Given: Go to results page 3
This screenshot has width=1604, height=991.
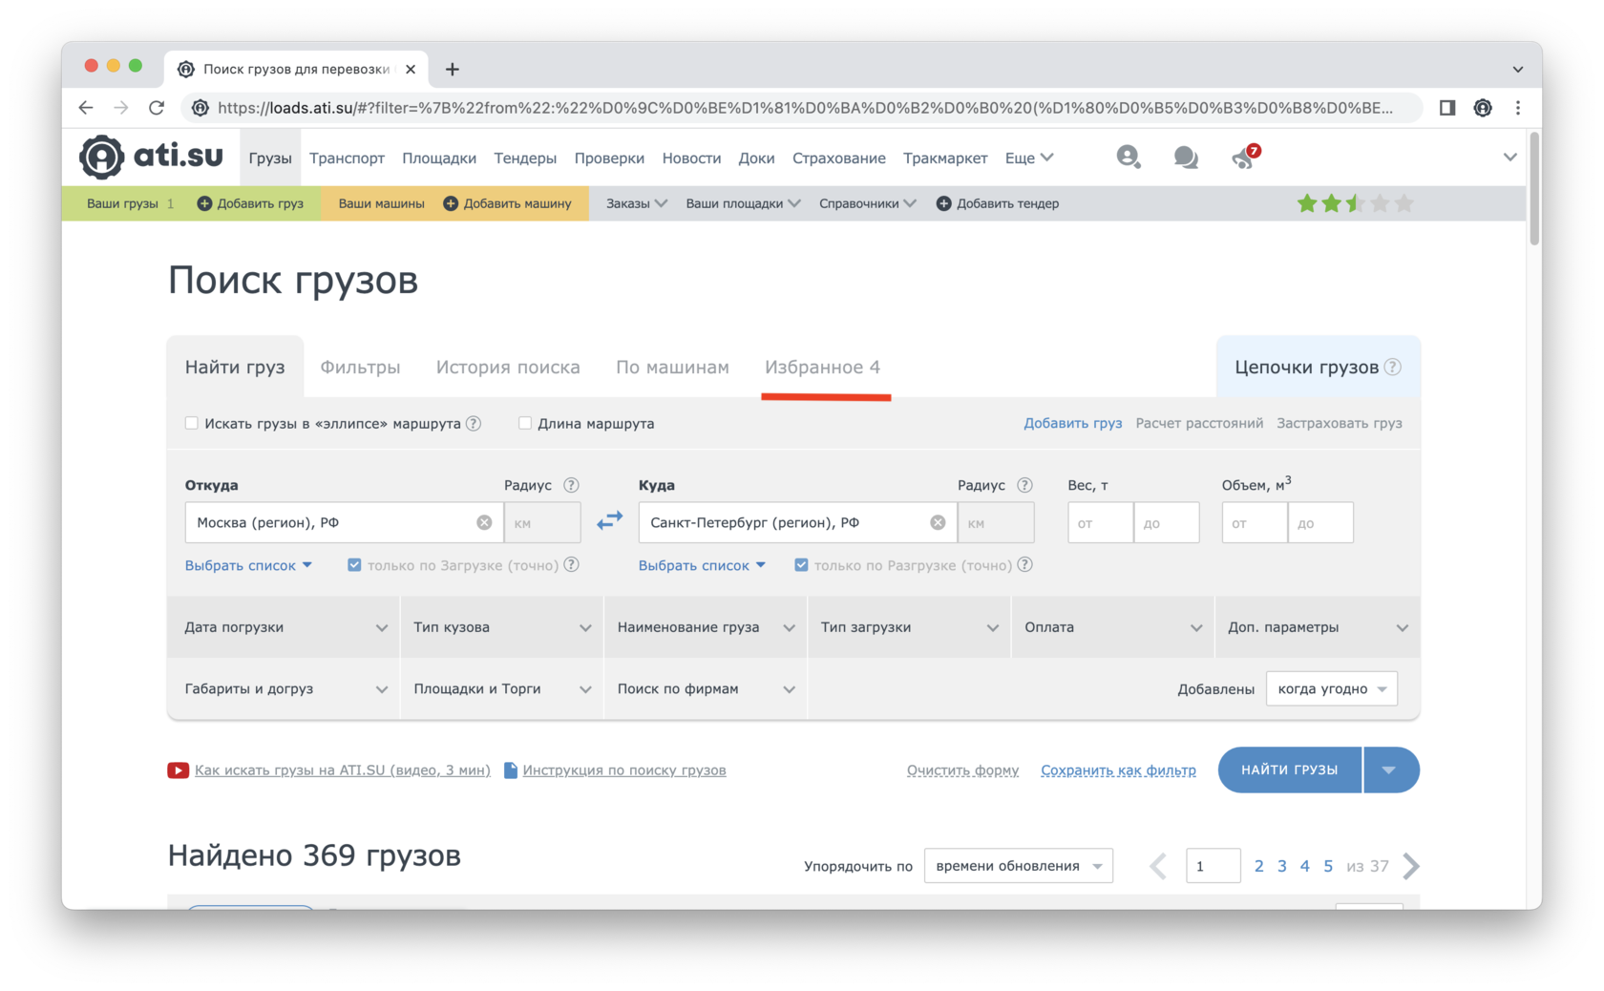Looking at the screenshot, I should pyautogui.click(x=1281, y=866).
